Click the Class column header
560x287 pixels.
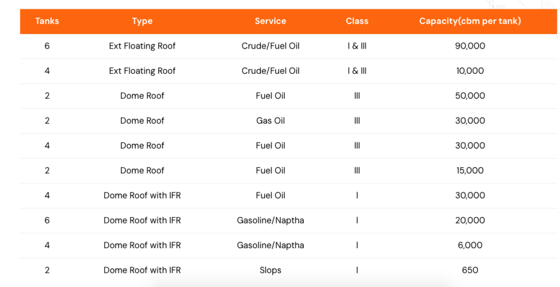point(357,21)
